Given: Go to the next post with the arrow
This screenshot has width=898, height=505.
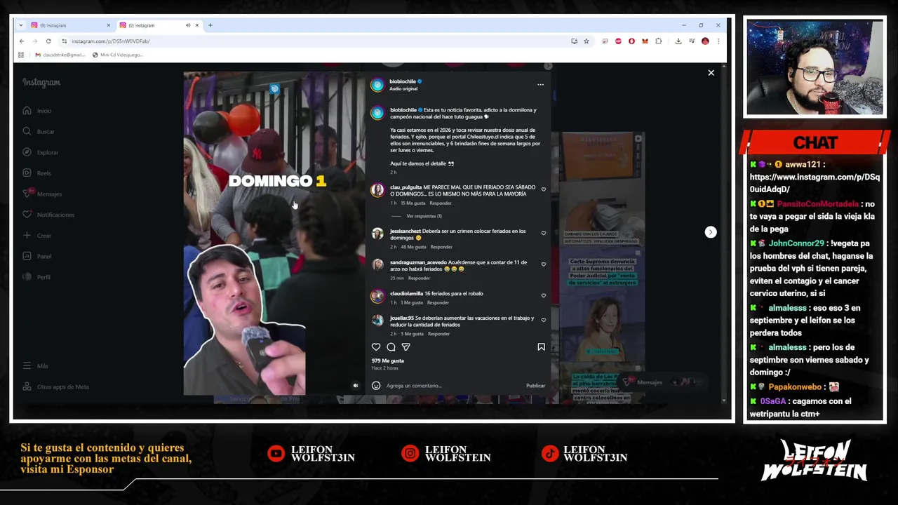Looking at the screenshot, I should tap(711, 232).
